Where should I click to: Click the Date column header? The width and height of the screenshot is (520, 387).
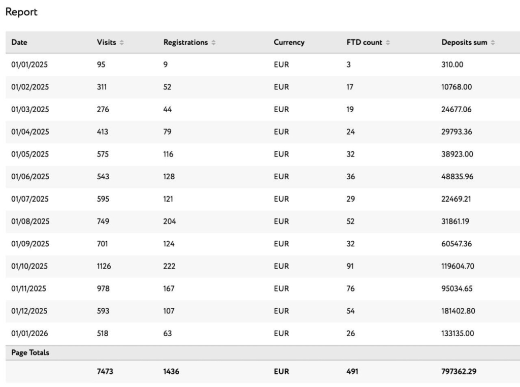[19, 43]
